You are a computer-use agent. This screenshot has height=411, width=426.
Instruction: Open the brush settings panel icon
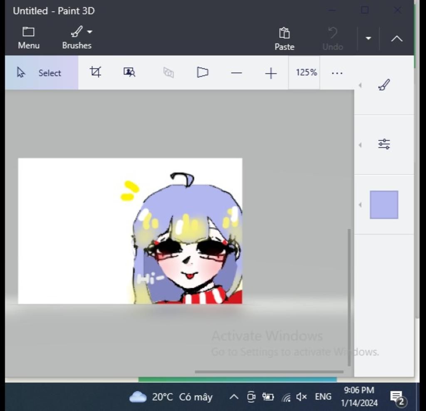point(383,84)
